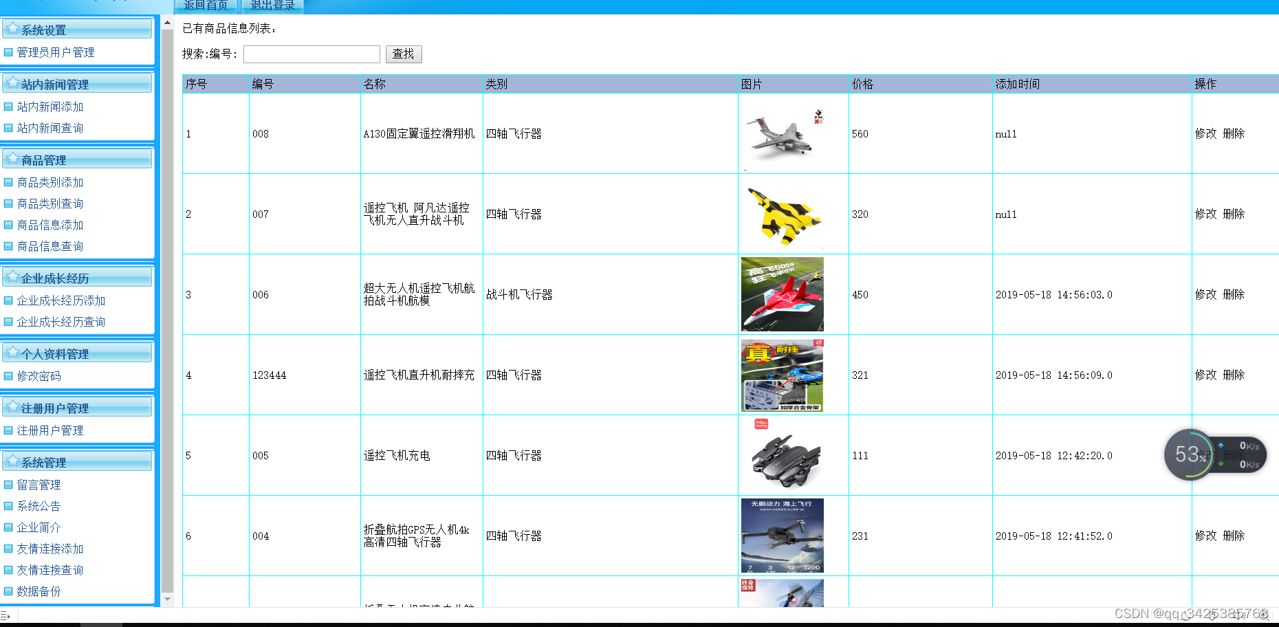Click the 添加时间 column header
Viewport: 1279px width, 627px height.
coord(1018,84)
